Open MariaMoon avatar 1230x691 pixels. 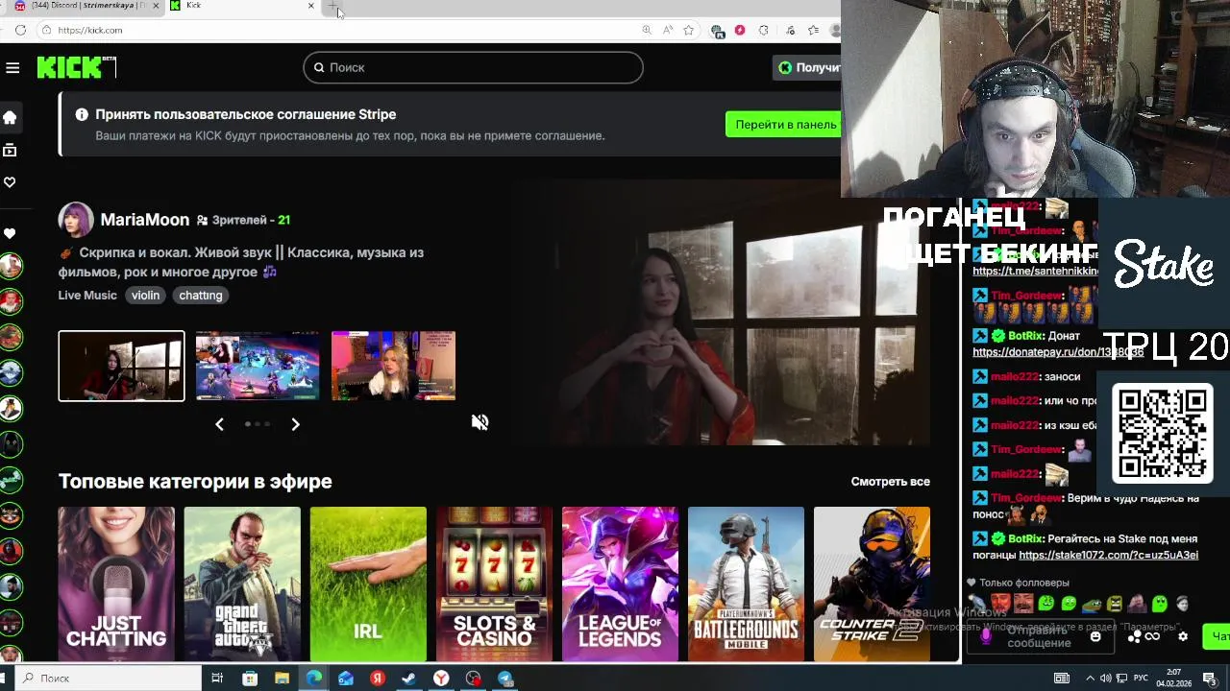76,220
